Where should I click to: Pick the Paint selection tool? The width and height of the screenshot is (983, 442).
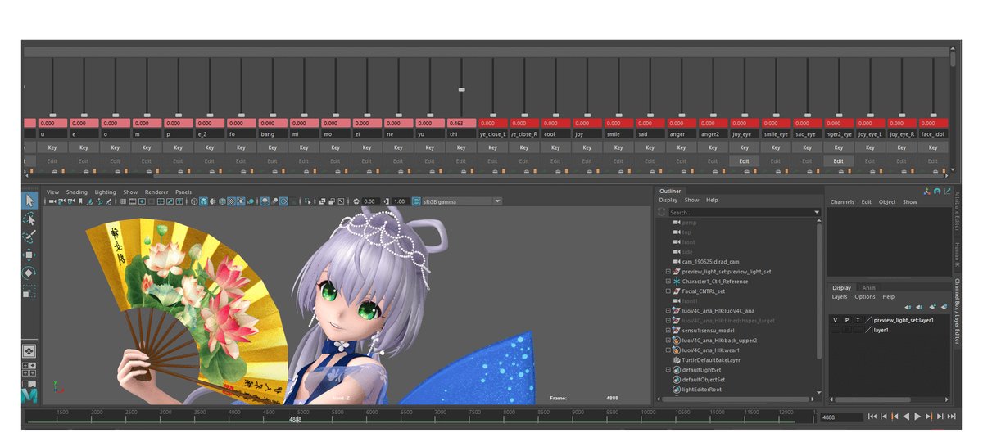pos(29,237)
